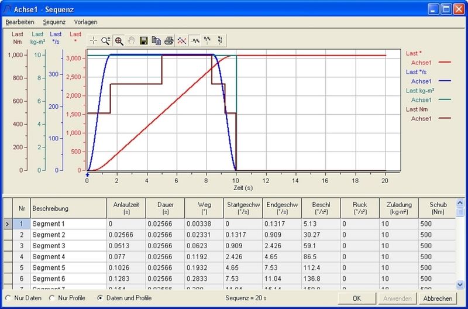
Task: Activate the red-lens zoom area tool
Action: pyautogui.click(x=119, y=40)
